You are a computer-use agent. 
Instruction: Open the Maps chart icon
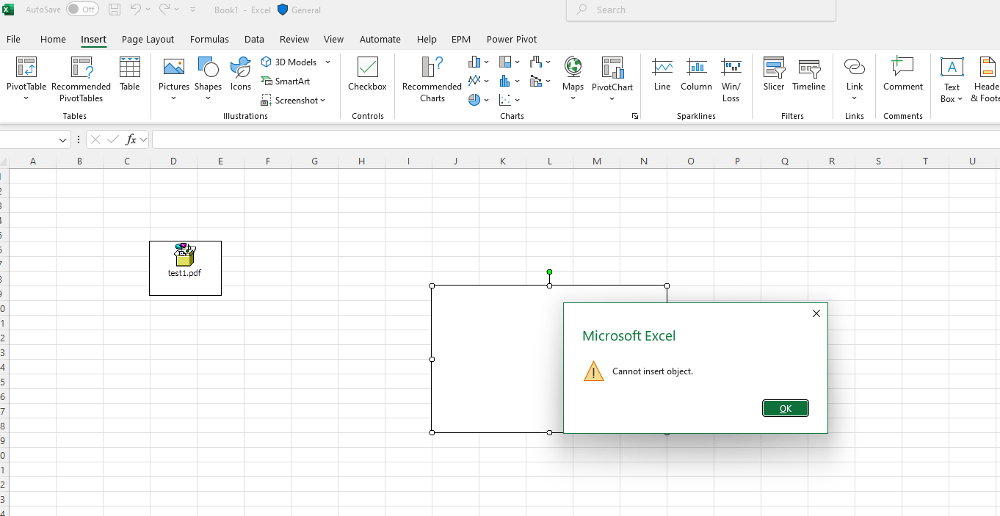(573, 74)
